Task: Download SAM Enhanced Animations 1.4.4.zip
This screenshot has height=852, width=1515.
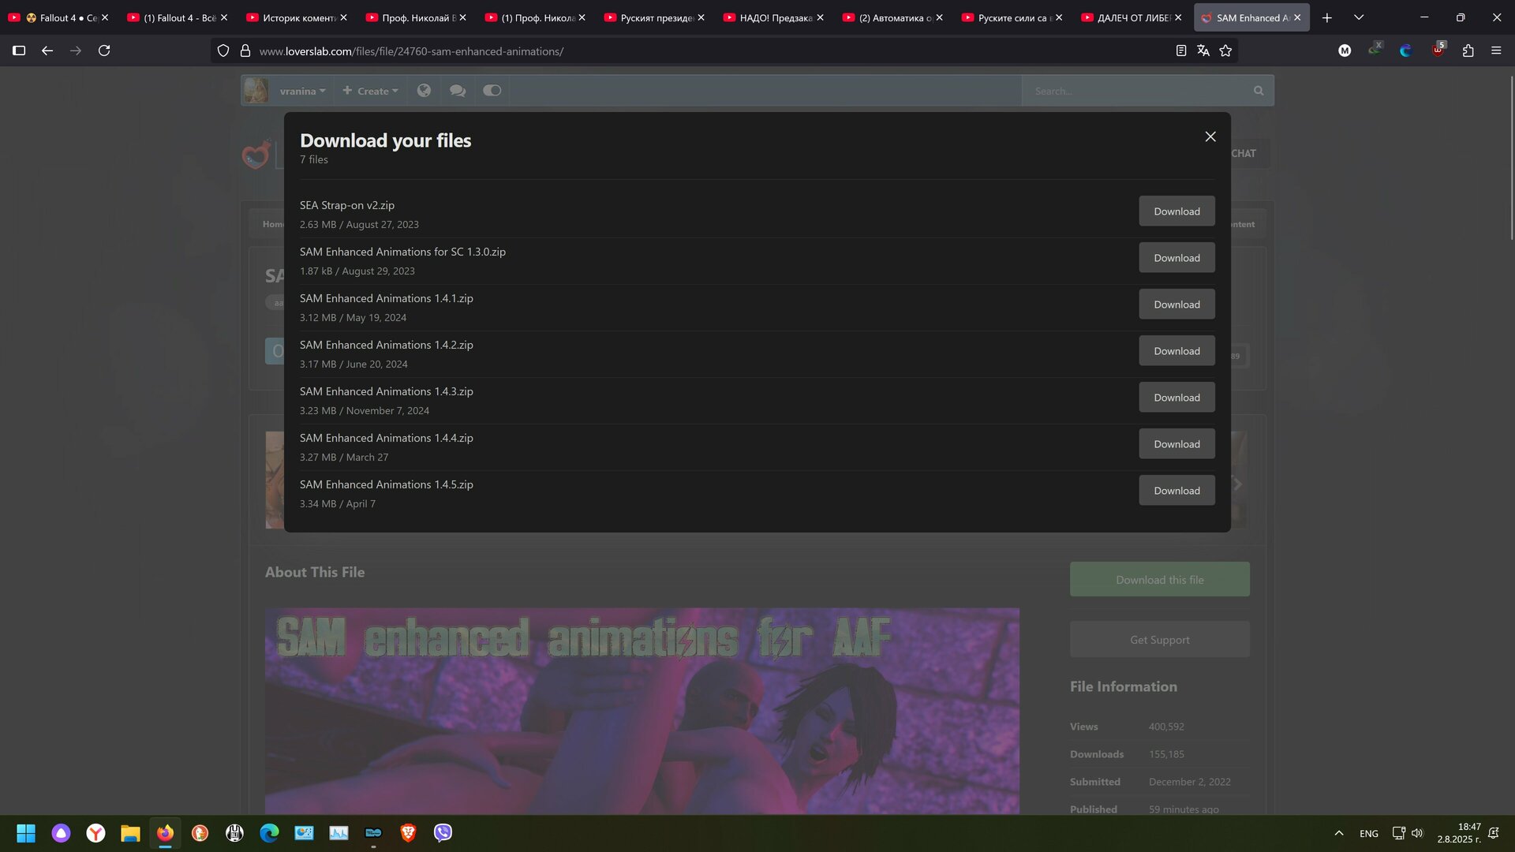Action: (x=1176, y=444)
